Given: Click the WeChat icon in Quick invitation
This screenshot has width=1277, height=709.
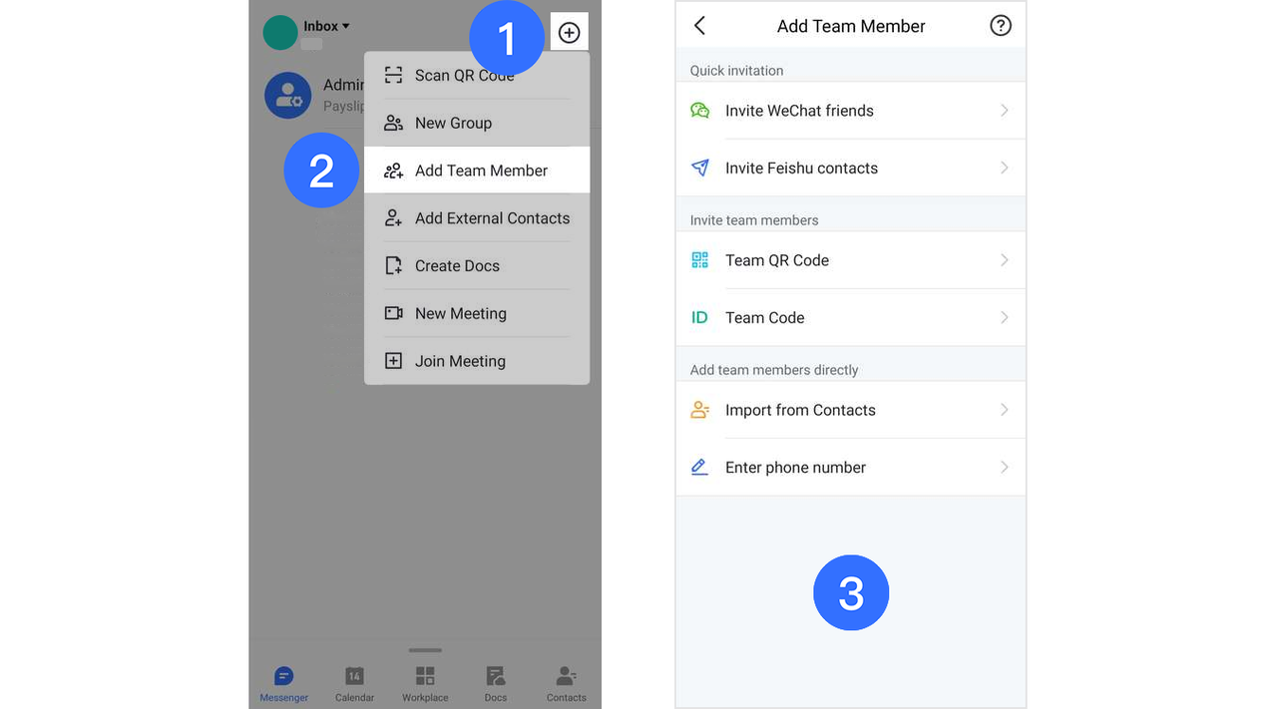Looking at the screenshot, I should pyautogui.click(x=700, y=111).
